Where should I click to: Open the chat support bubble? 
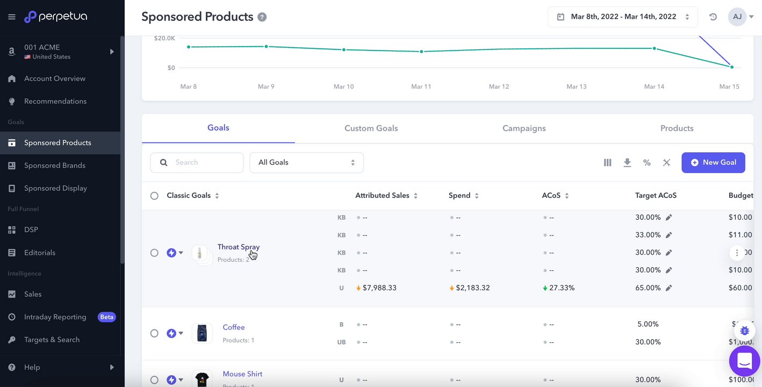click(744, 361)
